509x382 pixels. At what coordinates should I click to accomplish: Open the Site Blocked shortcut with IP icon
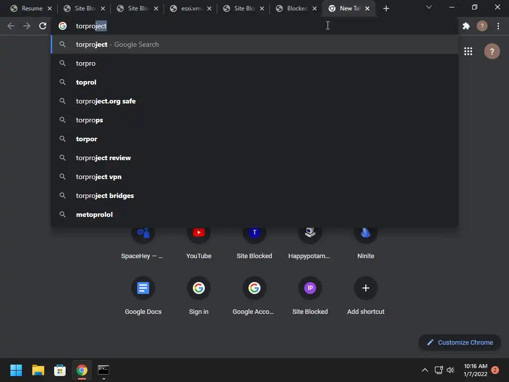coord(310,295)
